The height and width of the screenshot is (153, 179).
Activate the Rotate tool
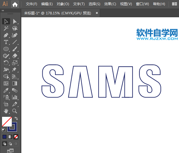tap(6, 63)
